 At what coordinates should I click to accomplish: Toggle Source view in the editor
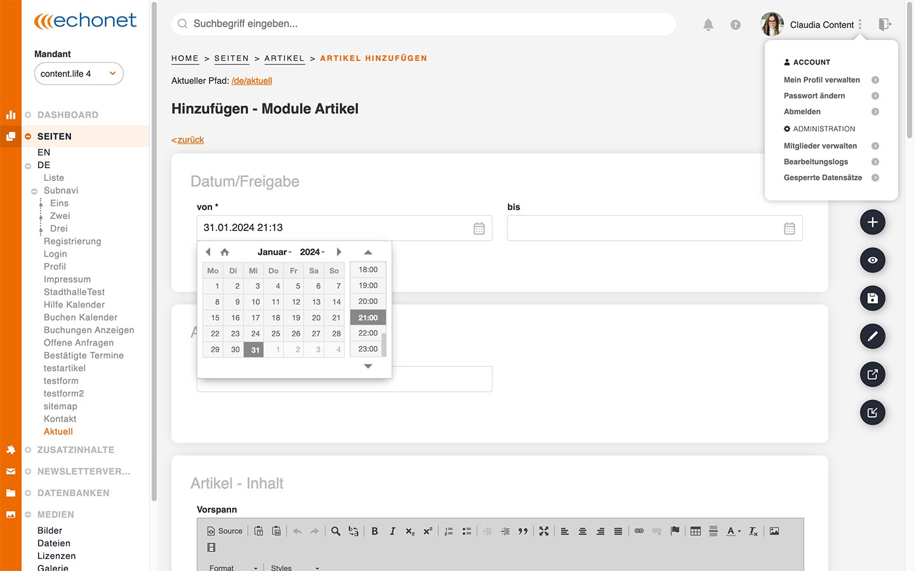(x=225, y=531)
